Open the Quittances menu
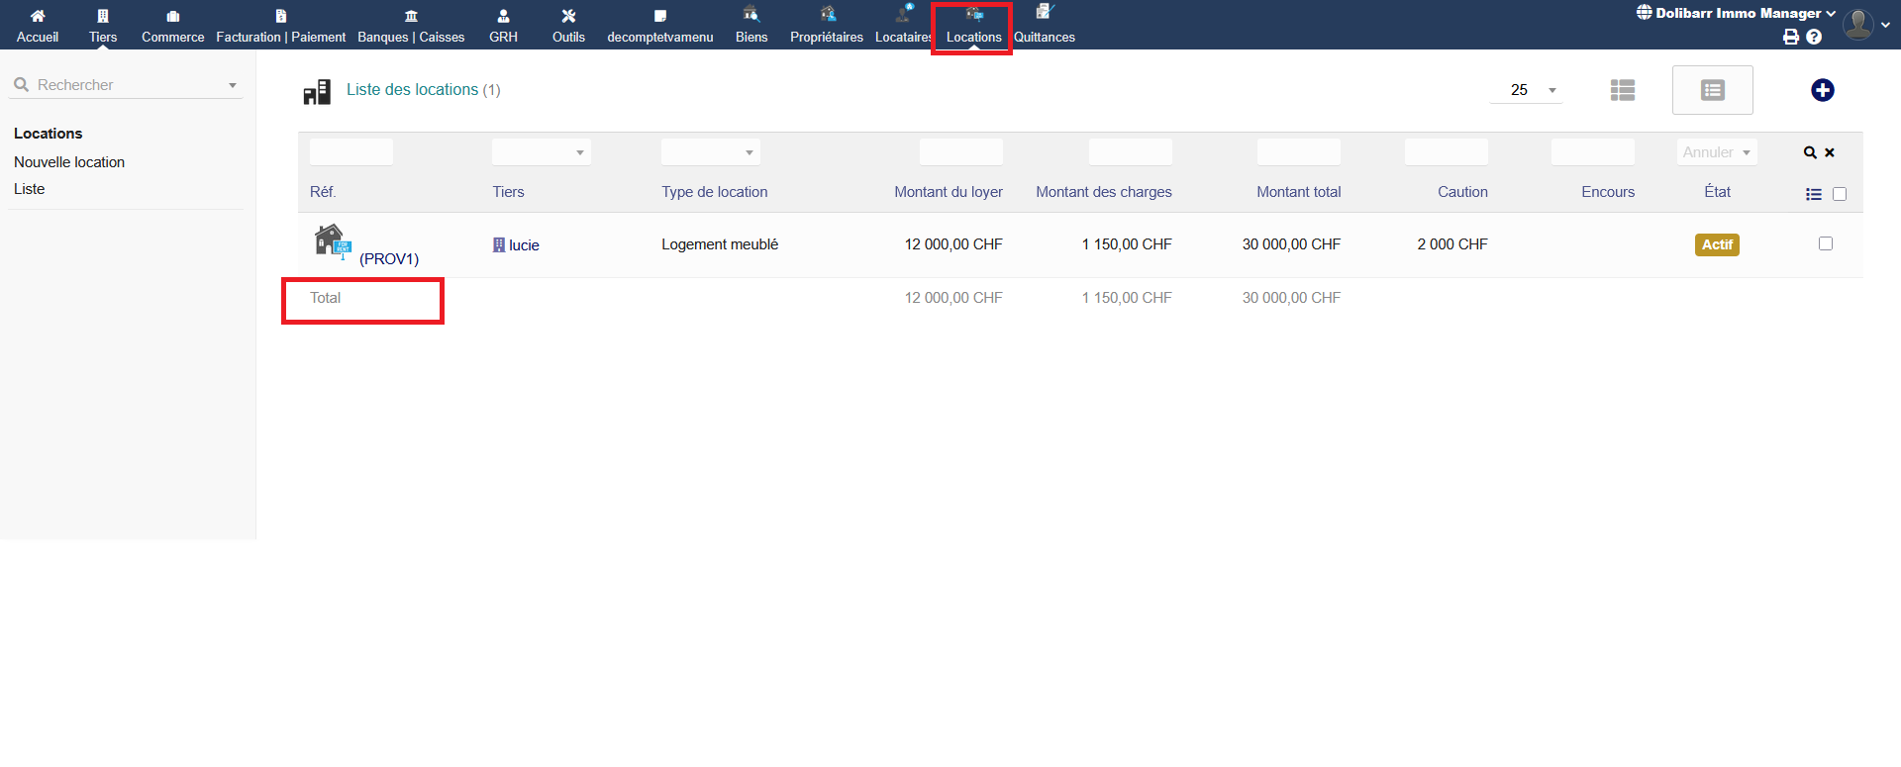The width and height of the screenshot is (1901, 767). (x=1044, y=26)
